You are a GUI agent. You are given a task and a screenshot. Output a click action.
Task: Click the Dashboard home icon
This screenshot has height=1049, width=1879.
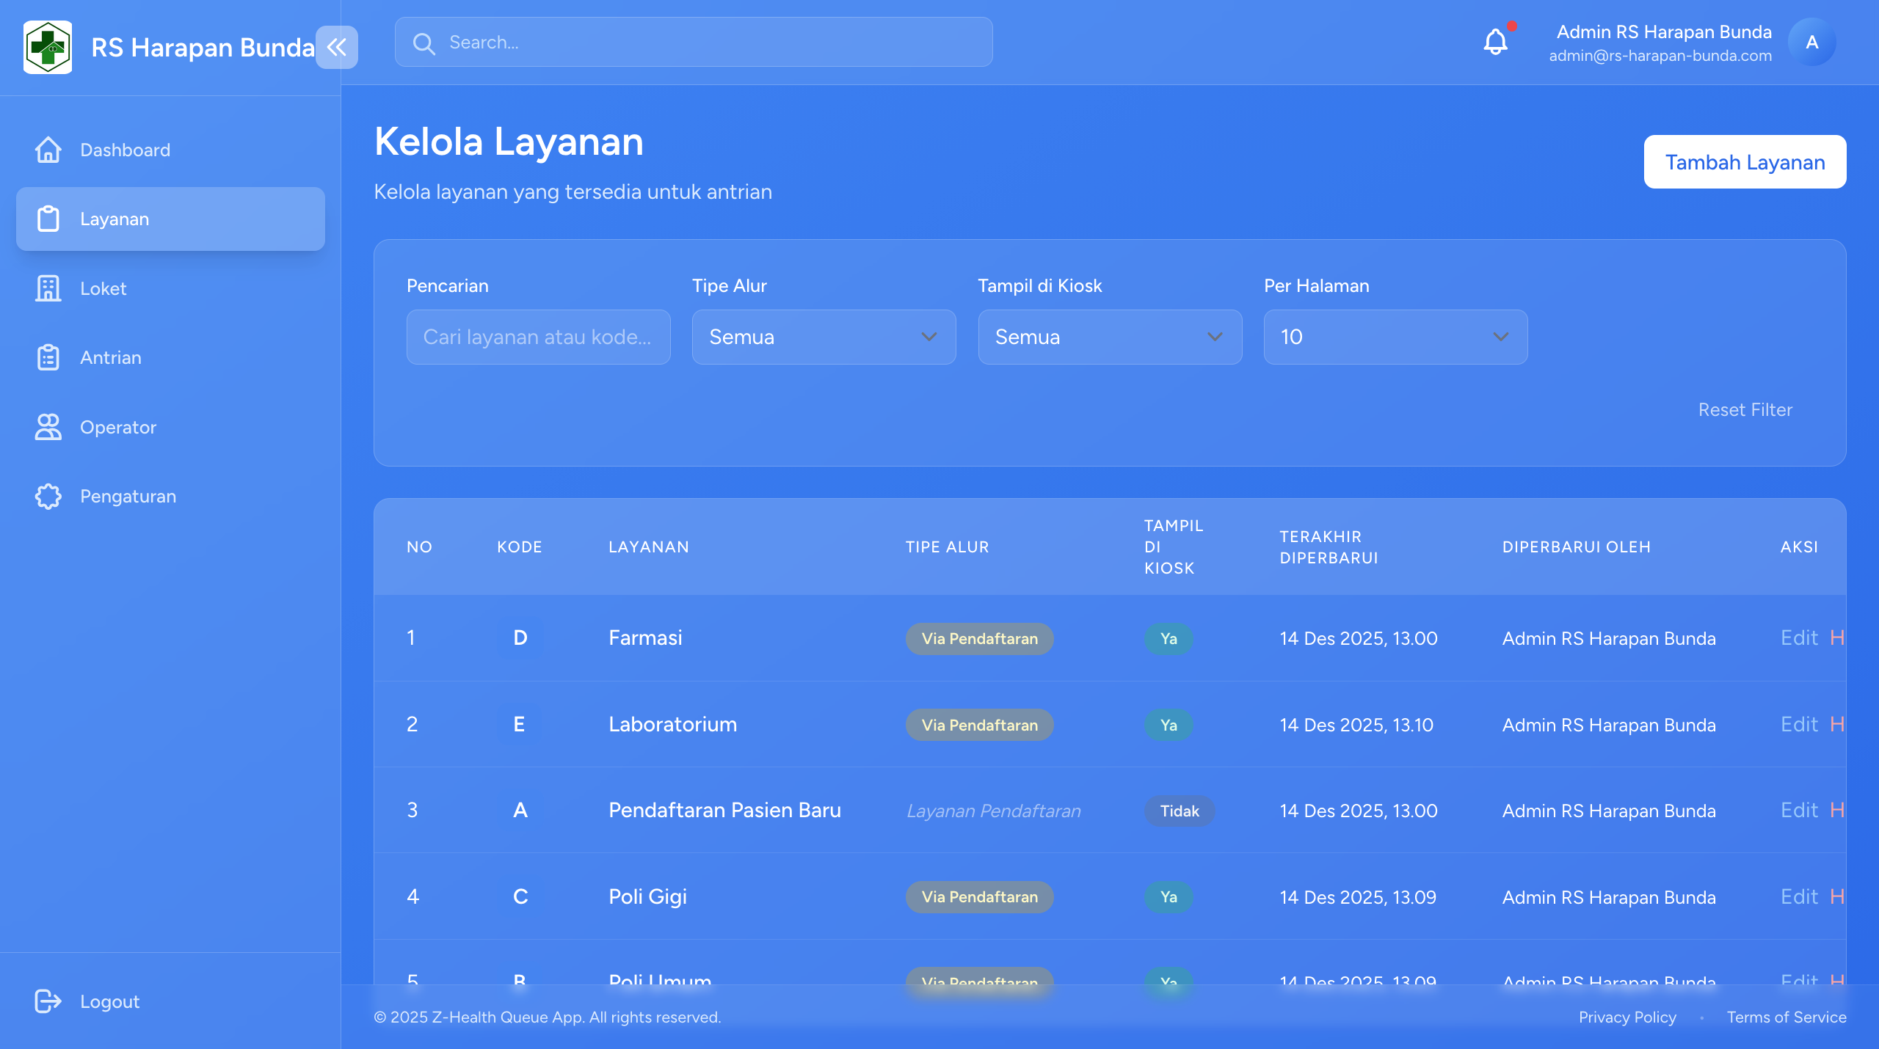click(x=48, y=150)
